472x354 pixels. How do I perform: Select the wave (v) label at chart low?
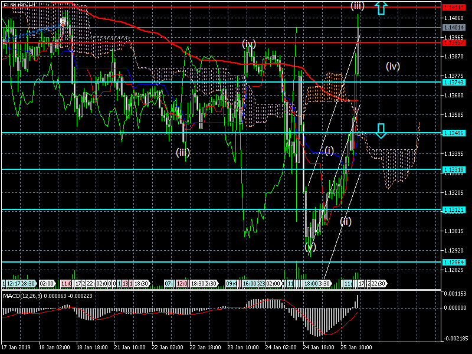tap(310, 248)
